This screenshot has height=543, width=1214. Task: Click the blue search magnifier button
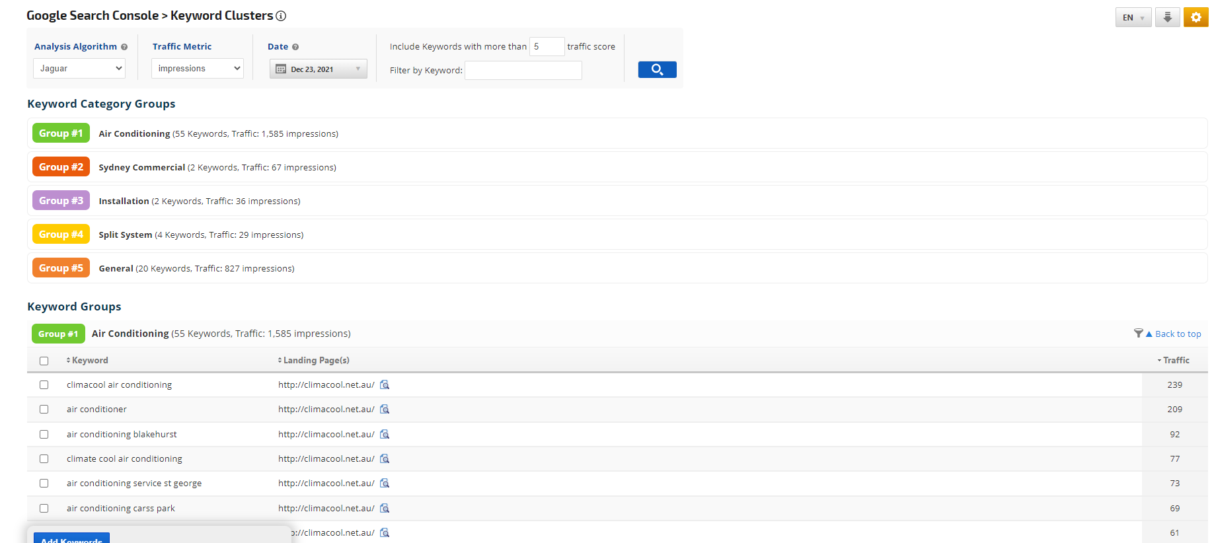[x=657, y=69]
